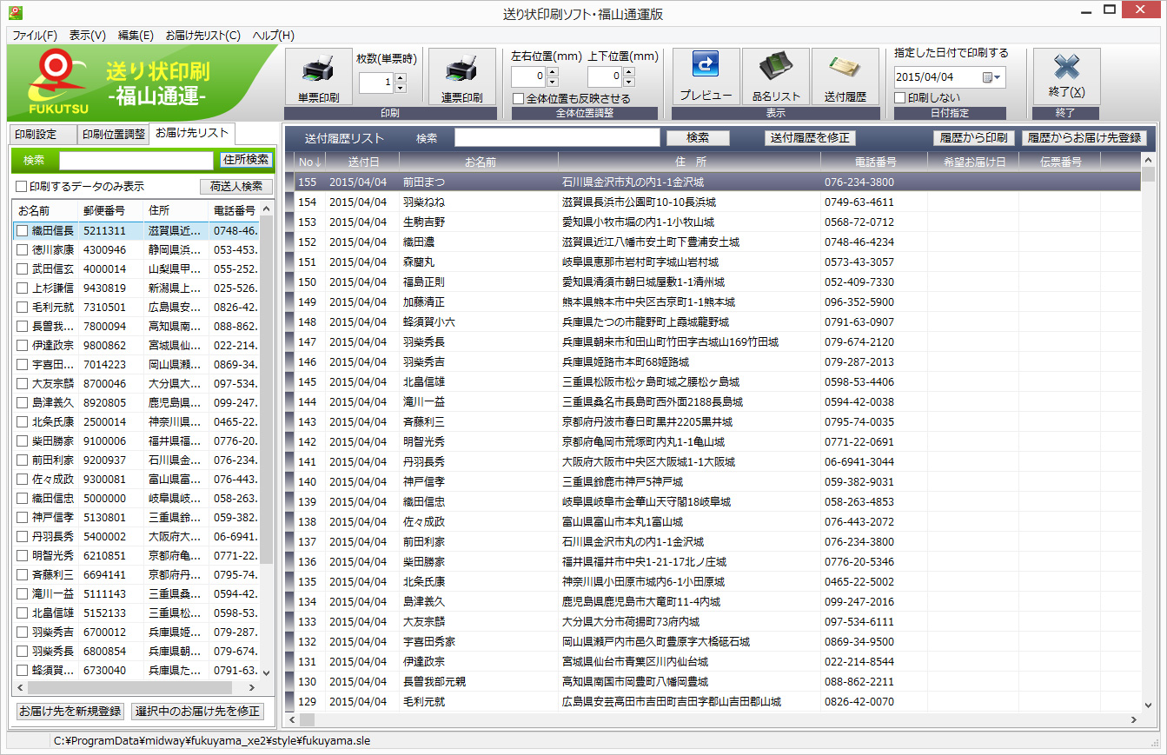The image size is (1167, 755).
Task: Click postal code 9200937 in address list
Action: [104, 460]
